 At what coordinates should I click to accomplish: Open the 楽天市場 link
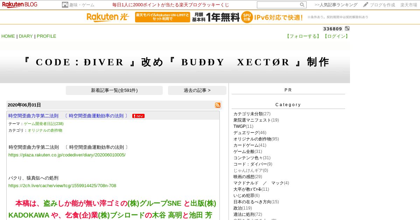409,5
